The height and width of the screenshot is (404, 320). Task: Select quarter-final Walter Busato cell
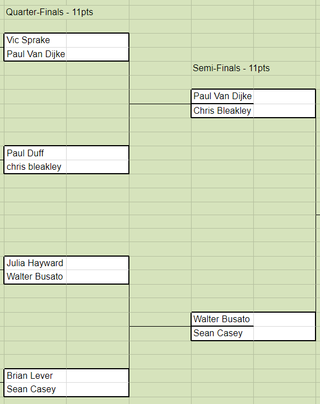click(35, 277)
